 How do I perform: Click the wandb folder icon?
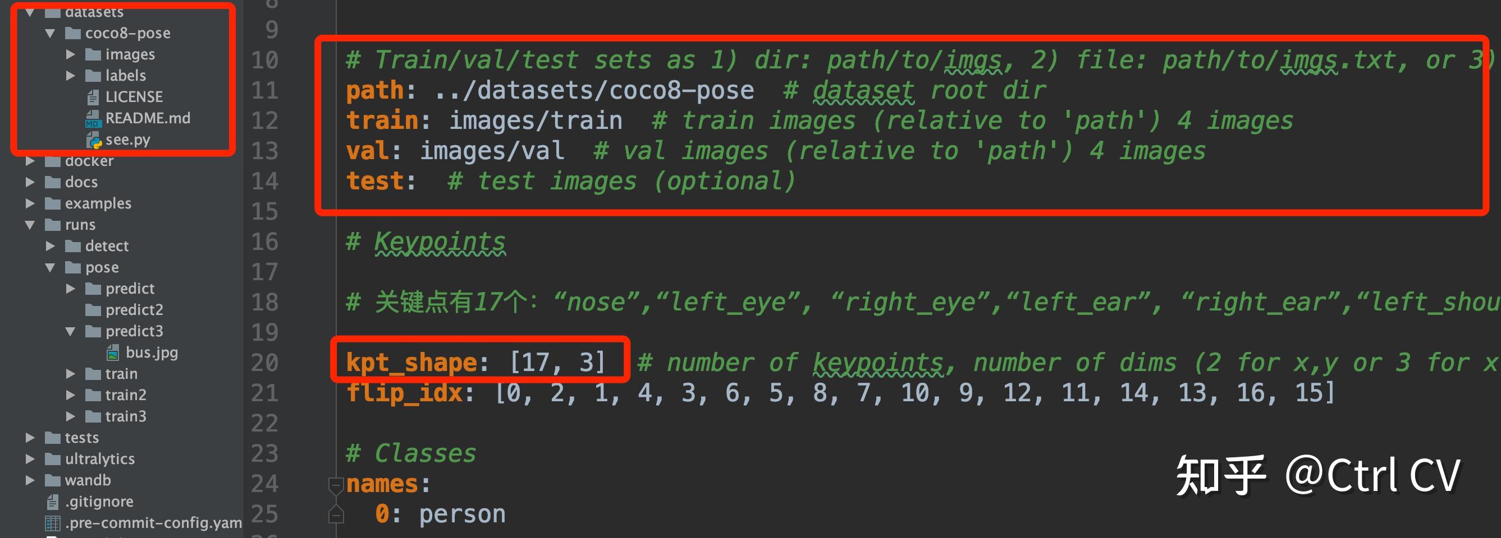pyautogui.click(x=53, y=480)
